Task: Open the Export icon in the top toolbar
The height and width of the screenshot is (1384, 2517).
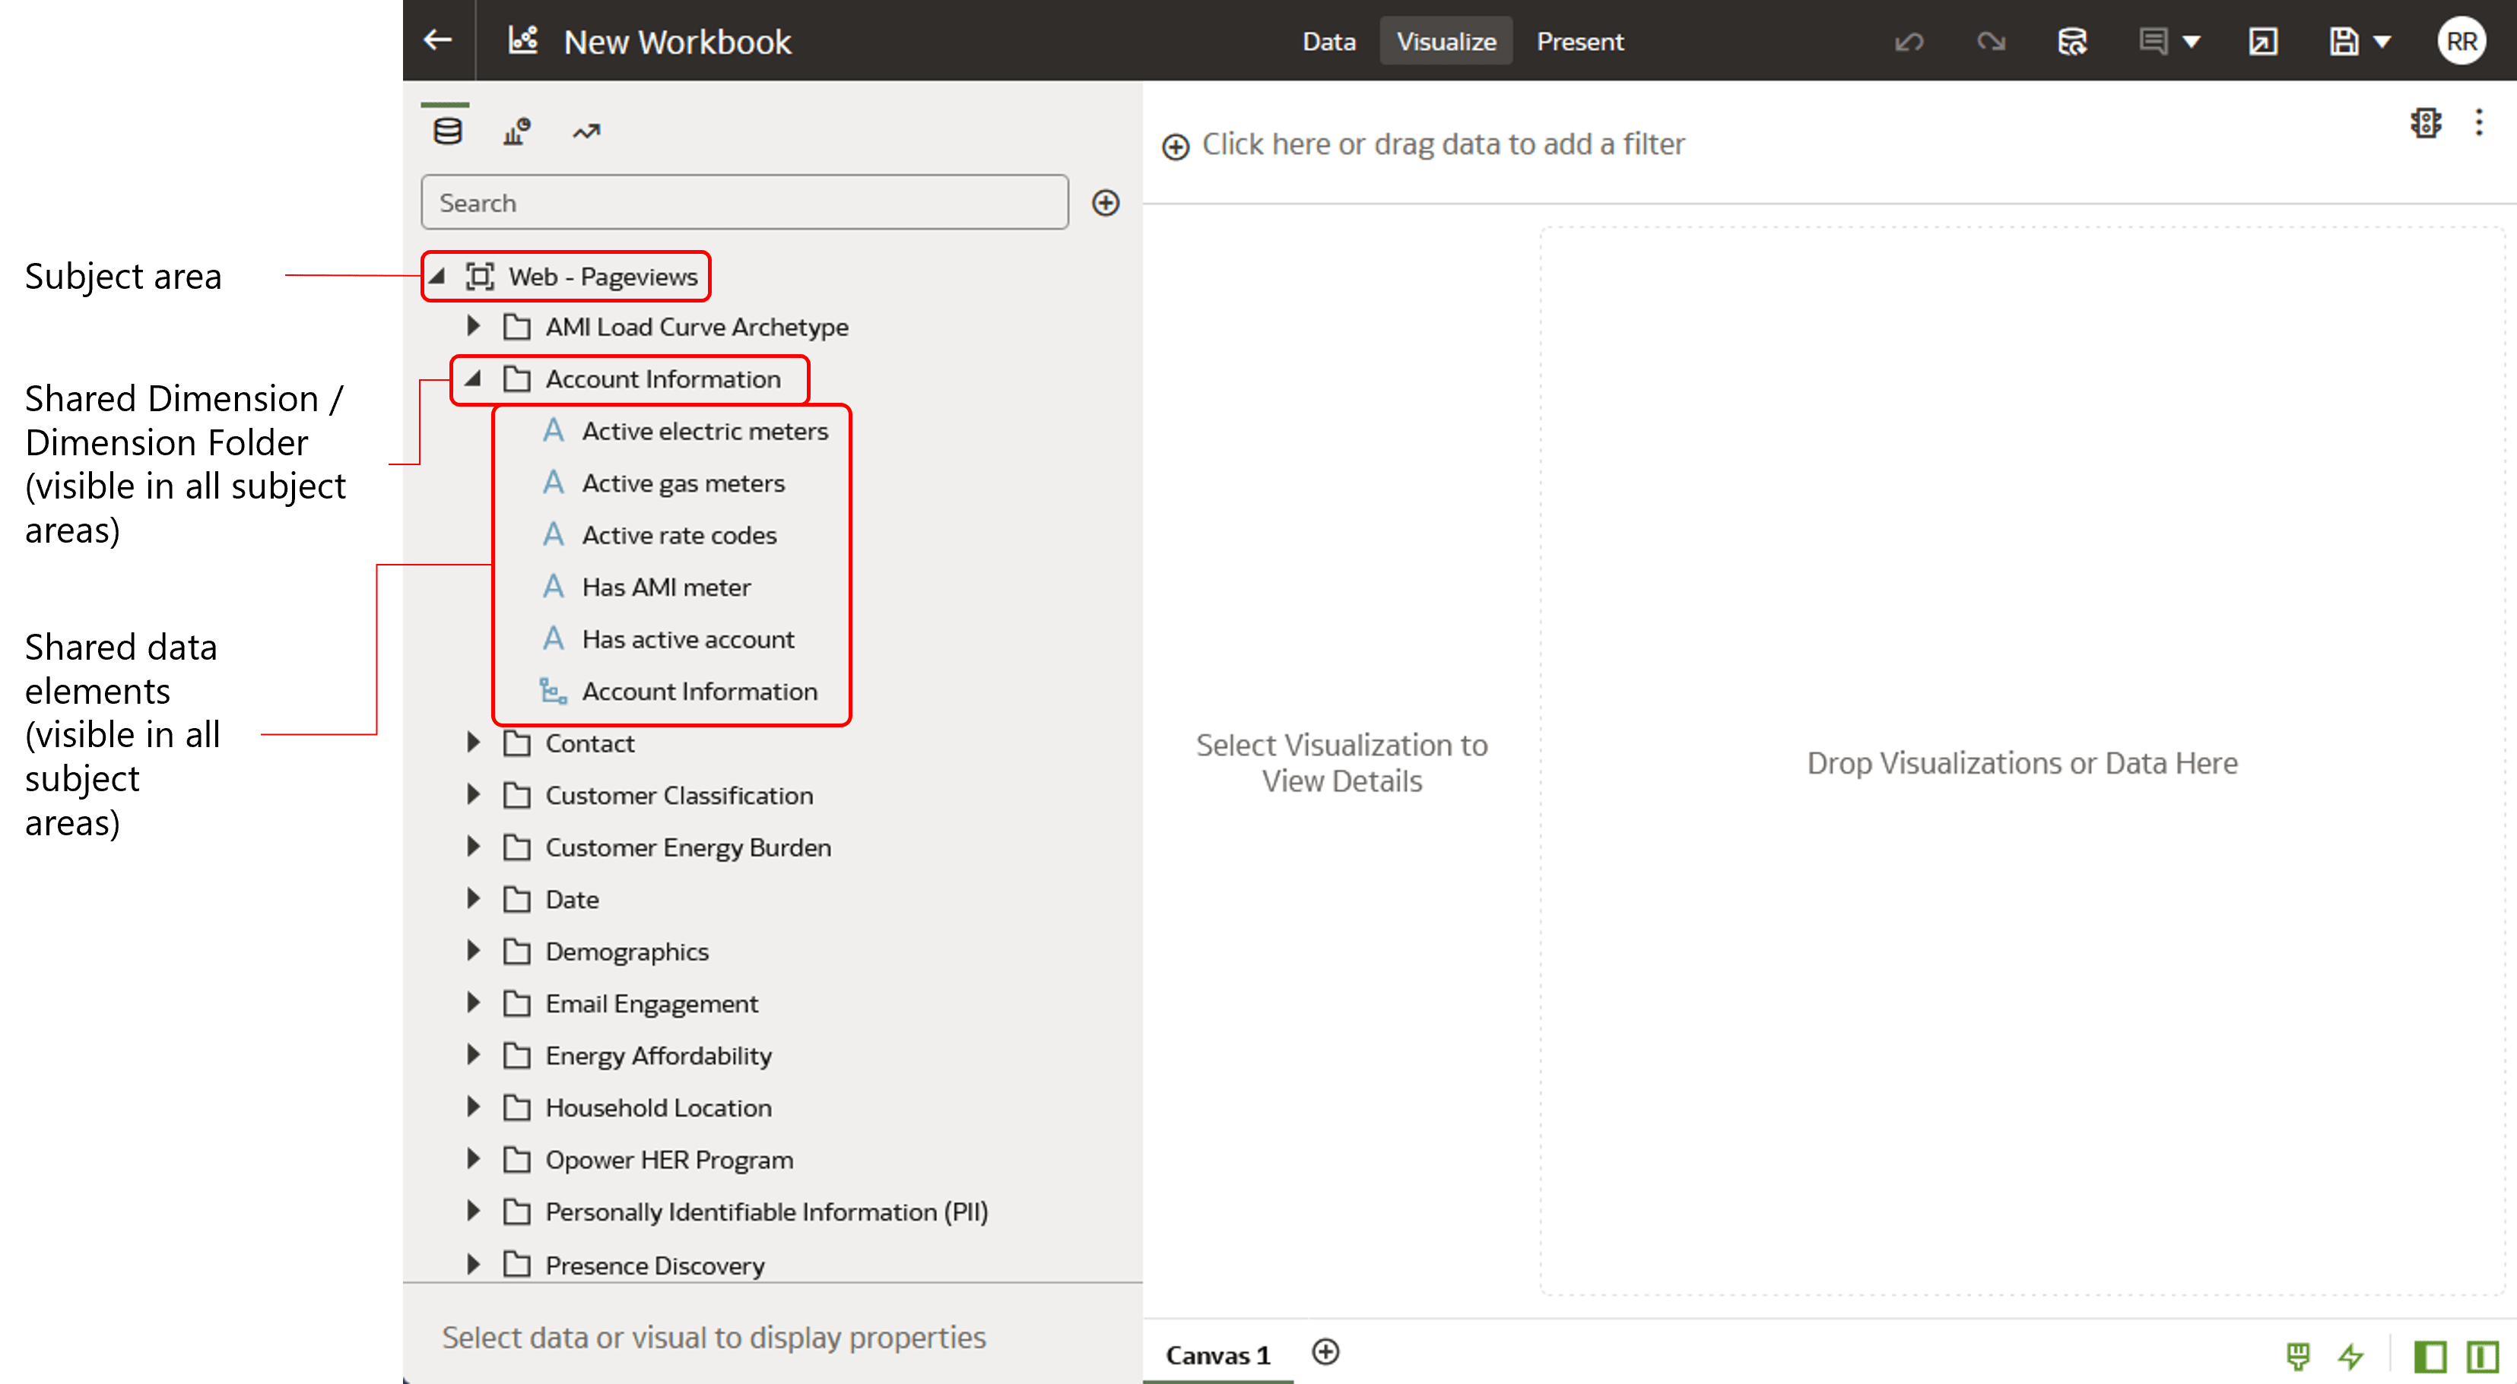Action: (2264, 42)
